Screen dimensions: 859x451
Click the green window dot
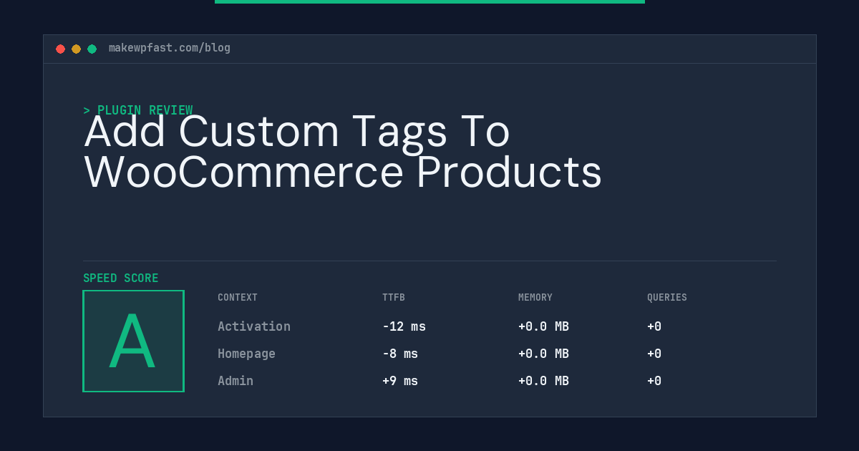click(92, 49)
